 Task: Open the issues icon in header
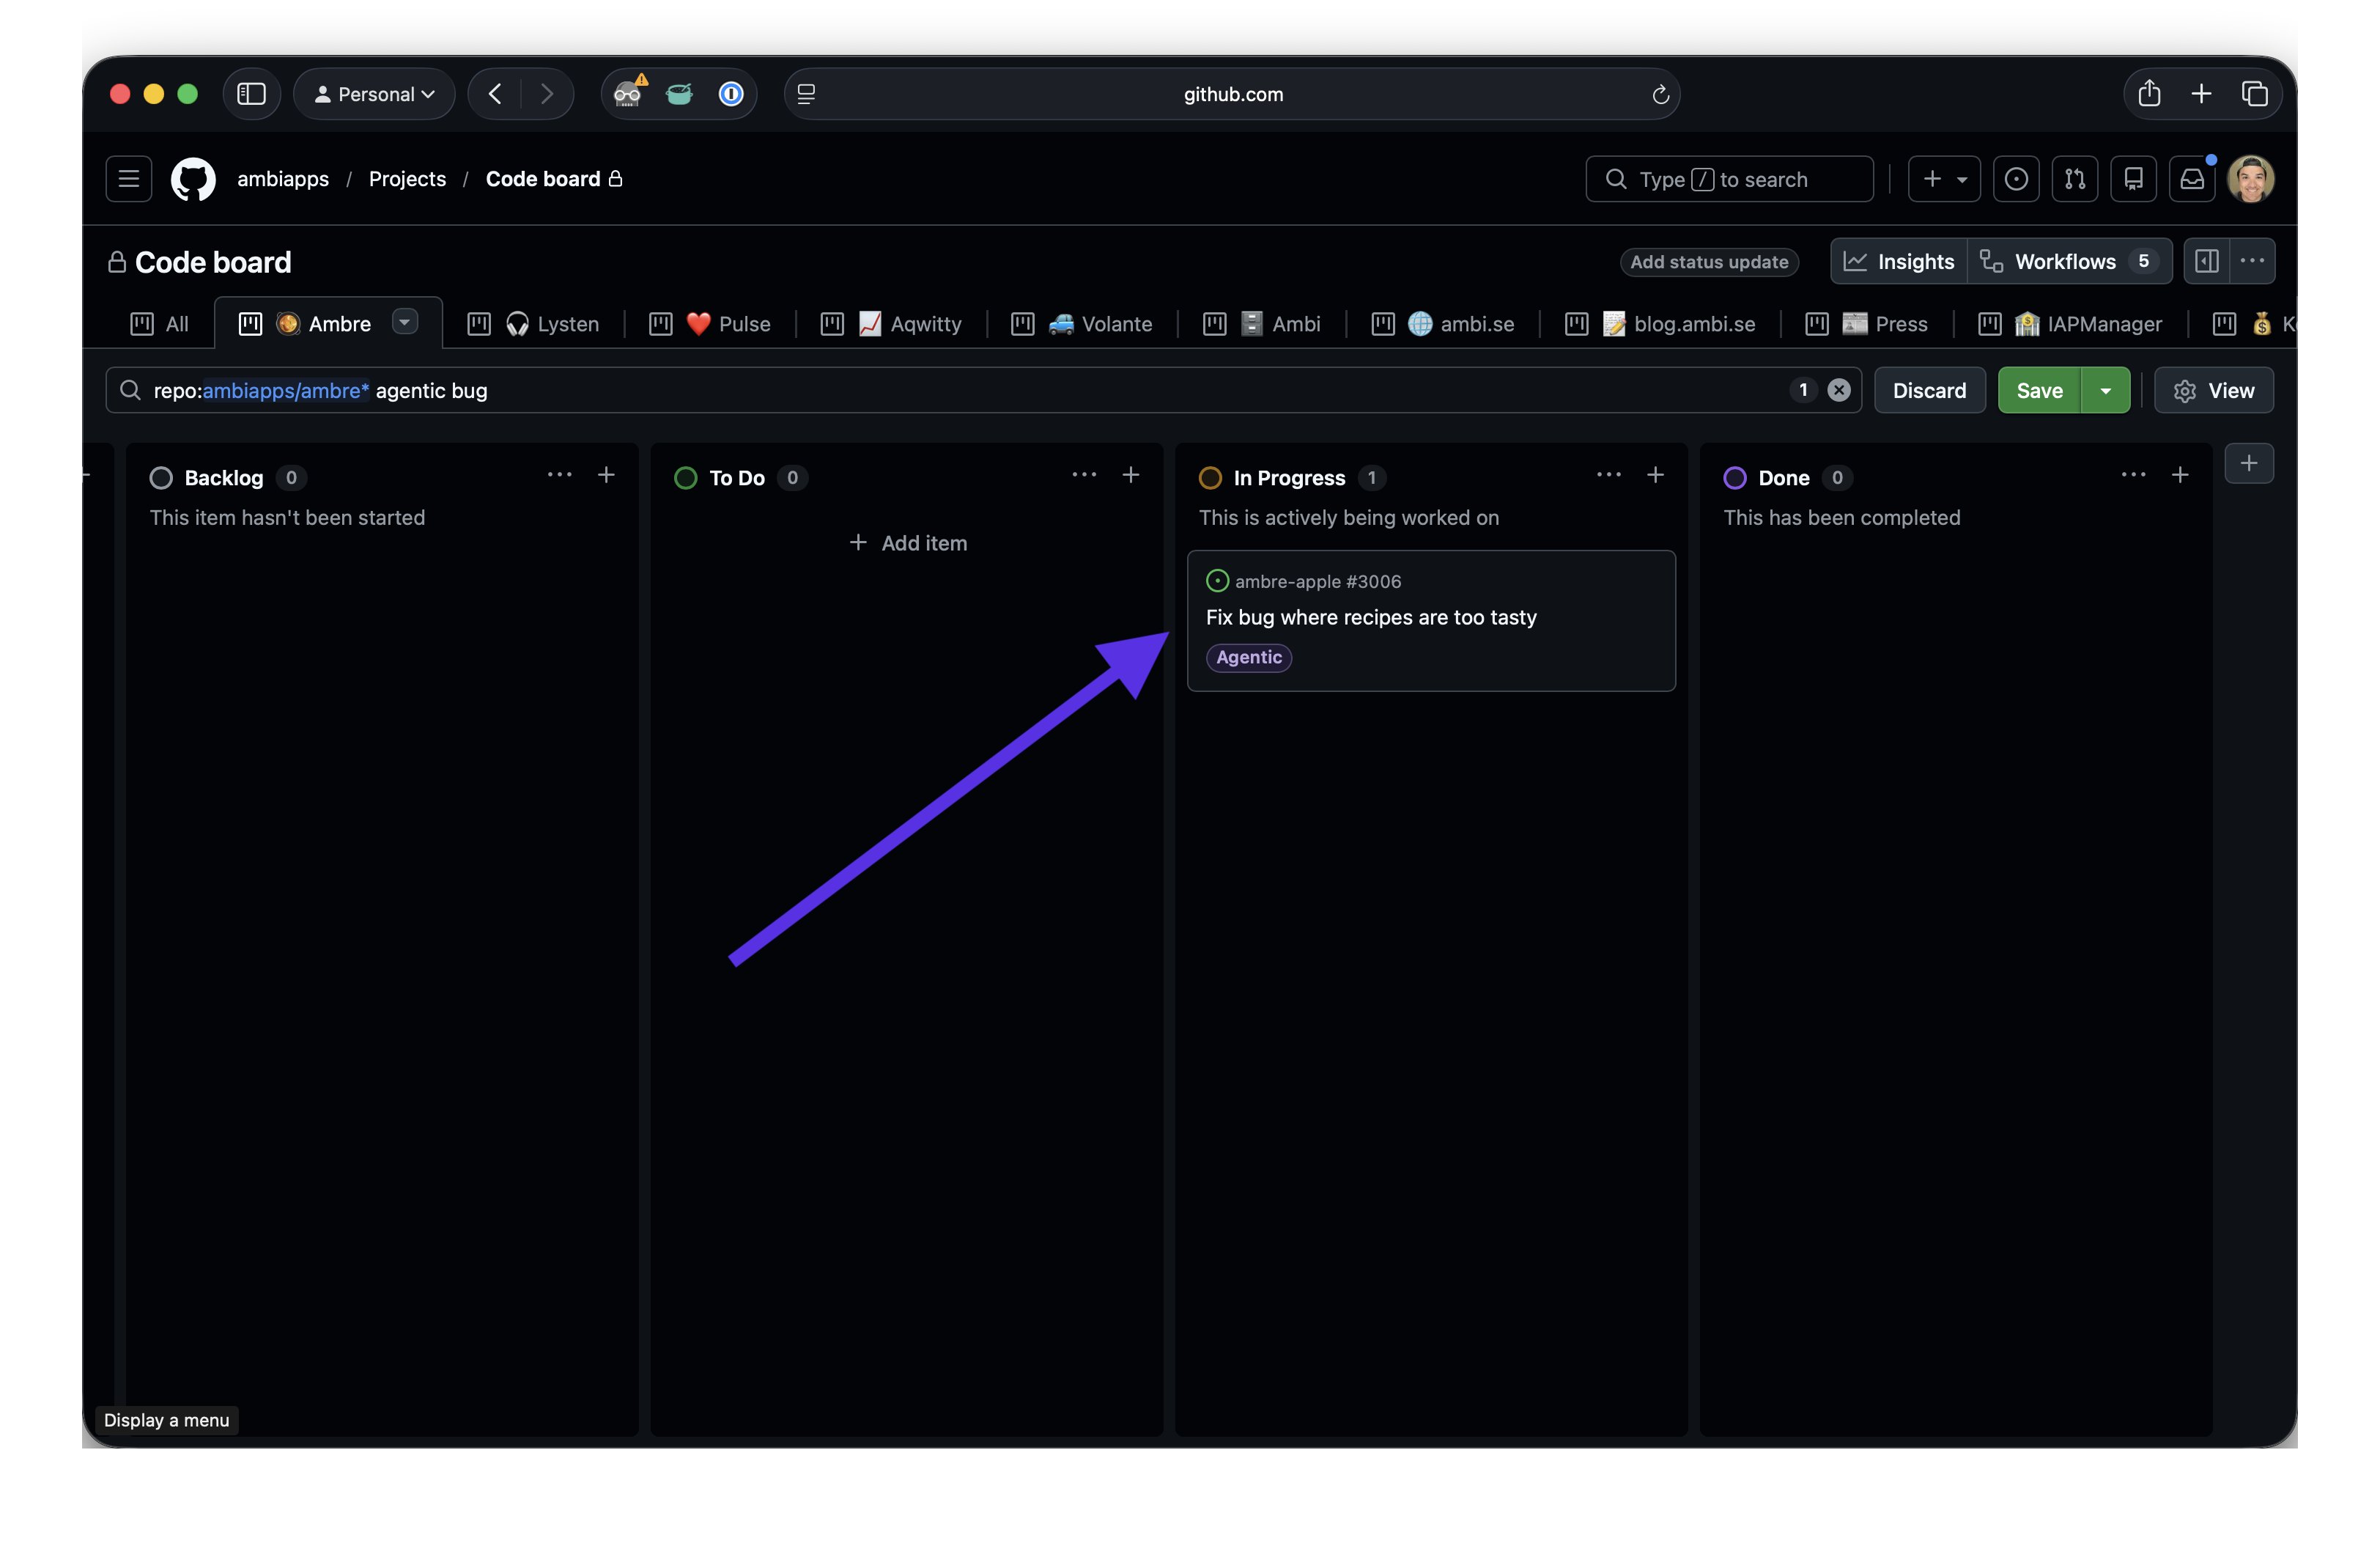click(x=2016, y=179)
